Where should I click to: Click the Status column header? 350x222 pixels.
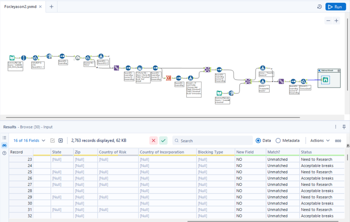322,152
